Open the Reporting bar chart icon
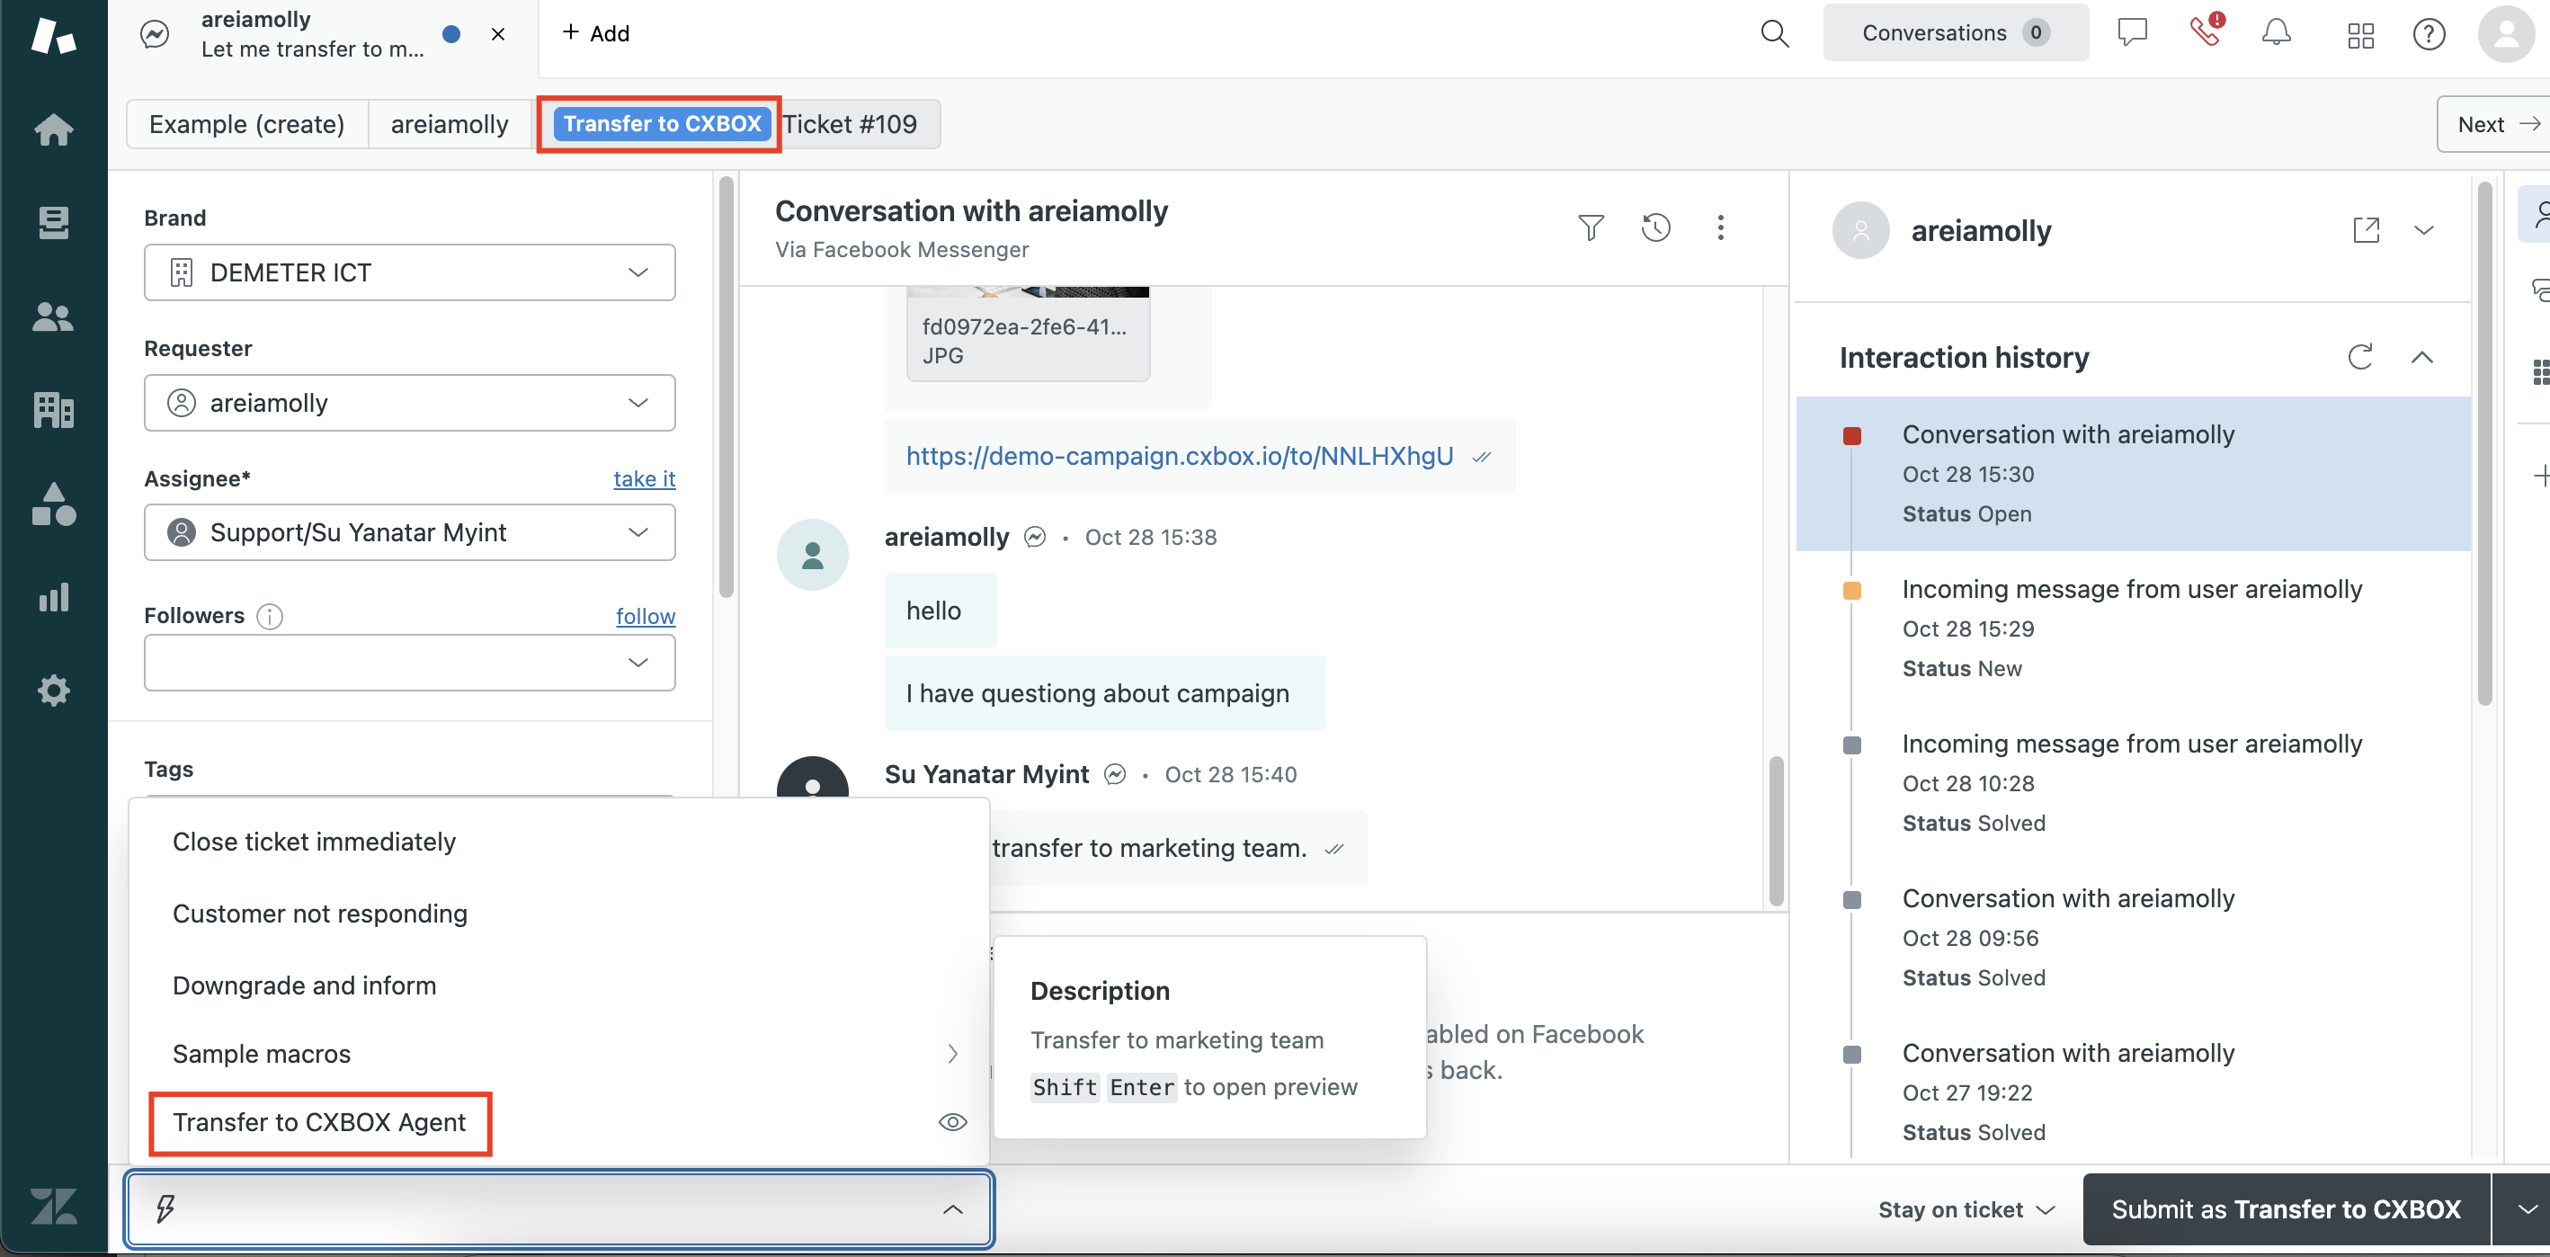This screenshot has width=2550, height=1257. [x=53, y=597]
